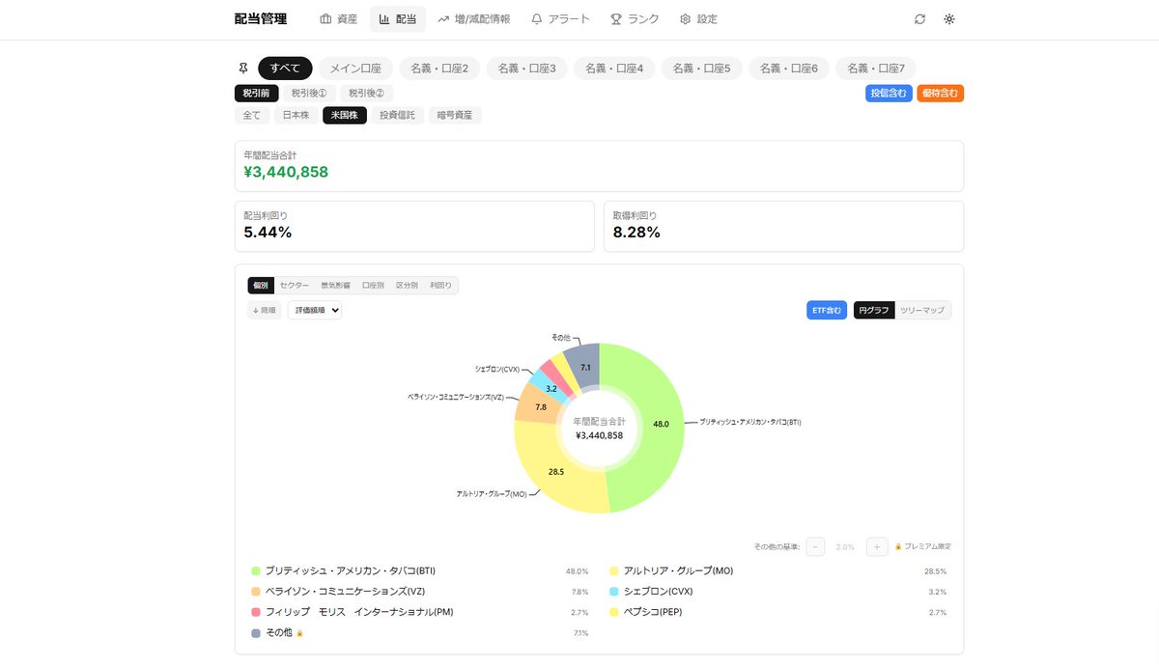Screen dimensions: 1159x665
Task: Select the 税引後② option
Action: [366, 94]
